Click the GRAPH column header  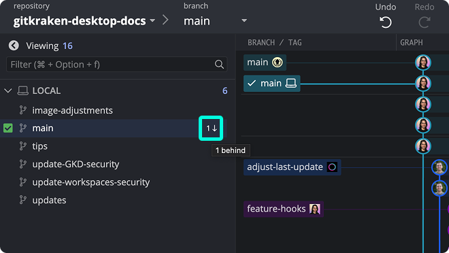pos(411,43)
